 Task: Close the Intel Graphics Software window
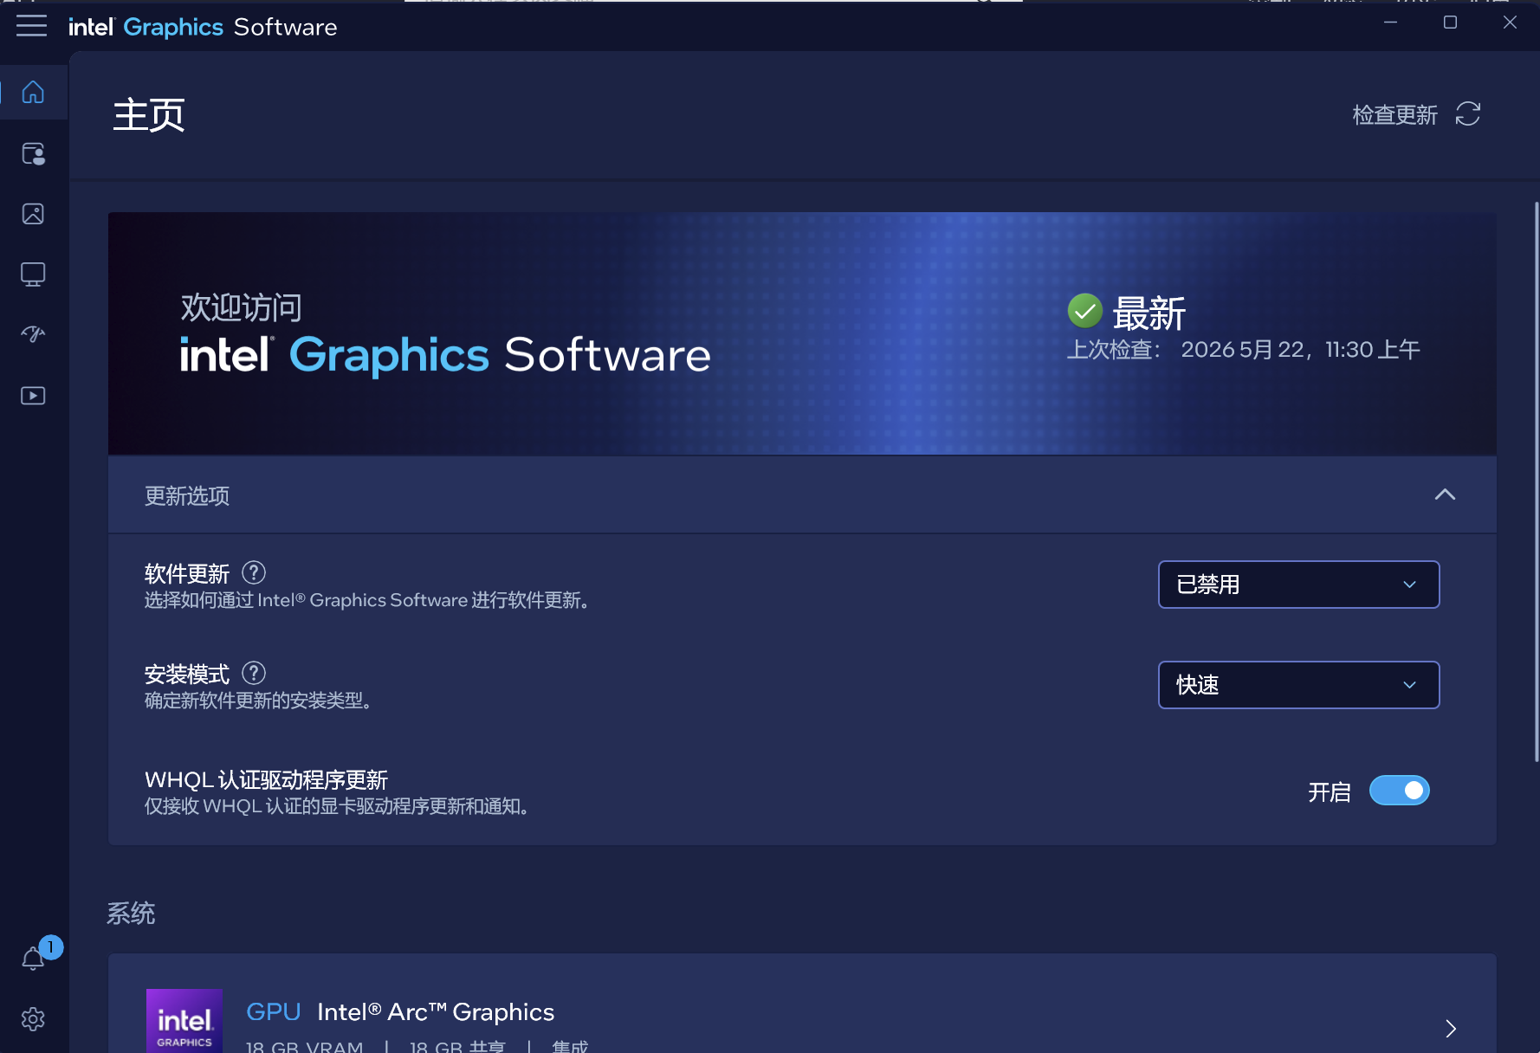click(x=1510, y=23)
